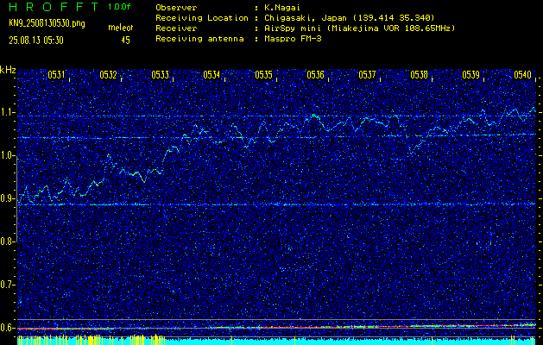Click the 1.0 frequency axis label
Viewport: 543px width, 345px height.
[x=7, y=156]
